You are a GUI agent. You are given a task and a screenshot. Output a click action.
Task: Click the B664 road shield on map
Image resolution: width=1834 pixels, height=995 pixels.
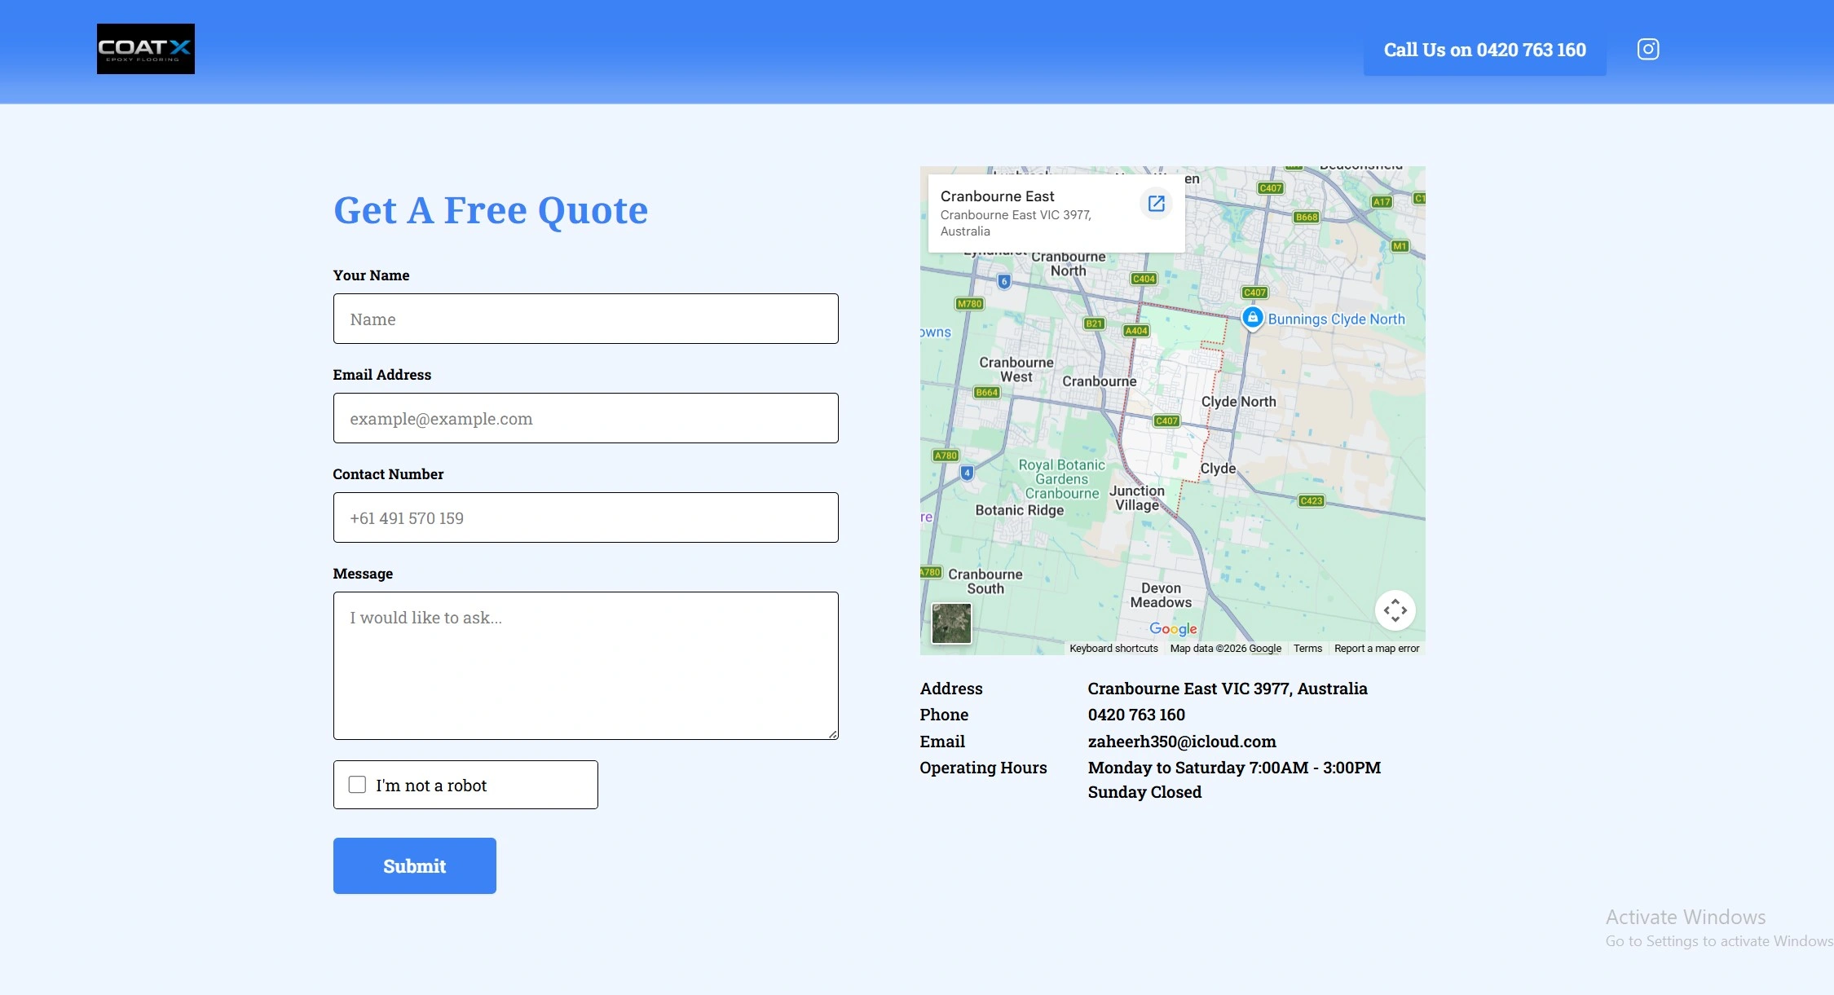point(987,393)
